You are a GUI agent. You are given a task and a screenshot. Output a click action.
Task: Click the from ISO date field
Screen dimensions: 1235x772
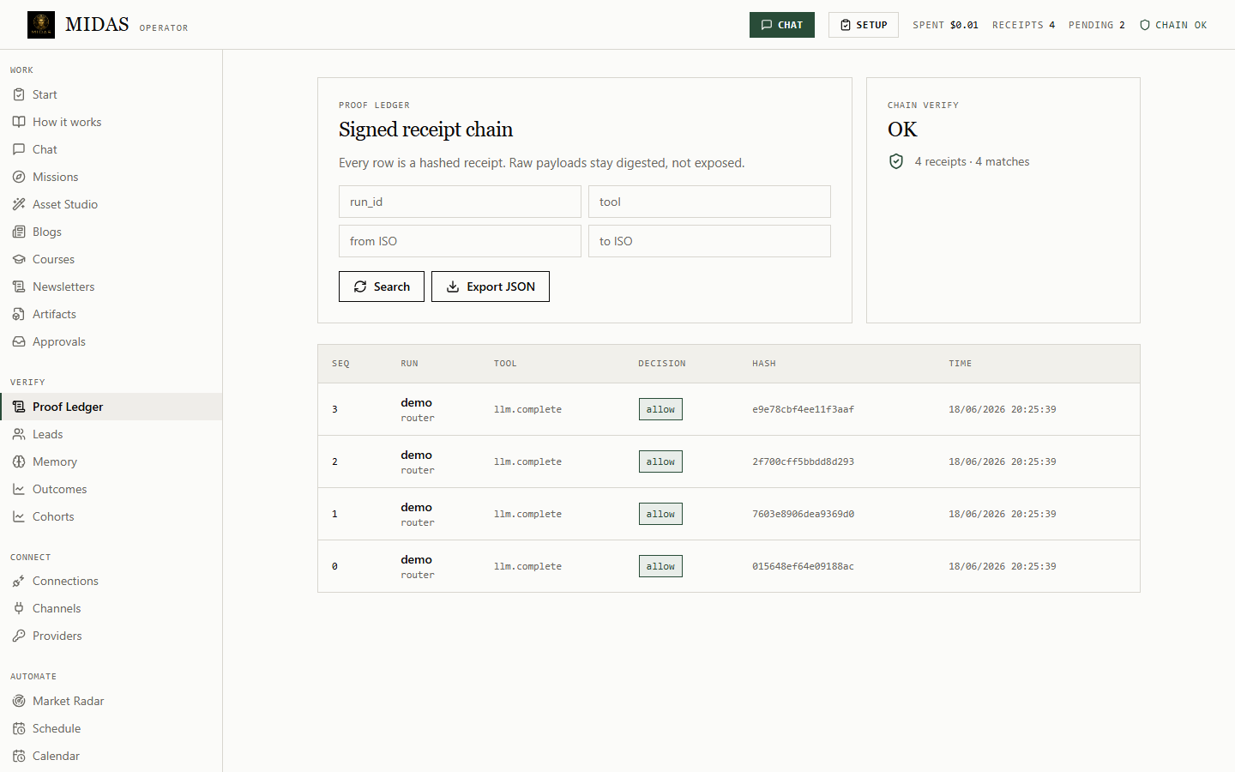click(460, 241)
